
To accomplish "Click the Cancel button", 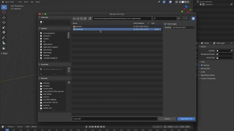I will coord(167,119).
